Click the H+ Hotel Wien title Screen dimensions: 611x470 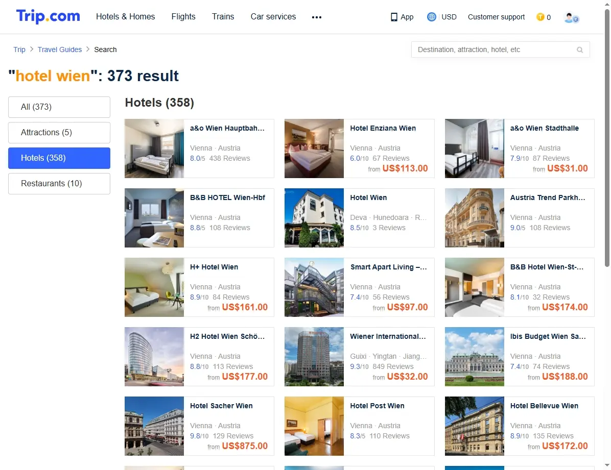214,267
